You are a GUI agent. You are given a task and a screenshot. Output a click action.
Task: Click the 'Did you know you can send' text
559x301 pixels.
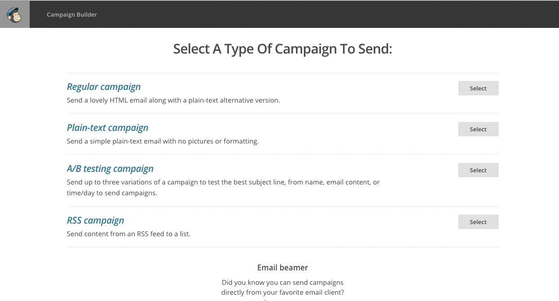tap(282, 283)
